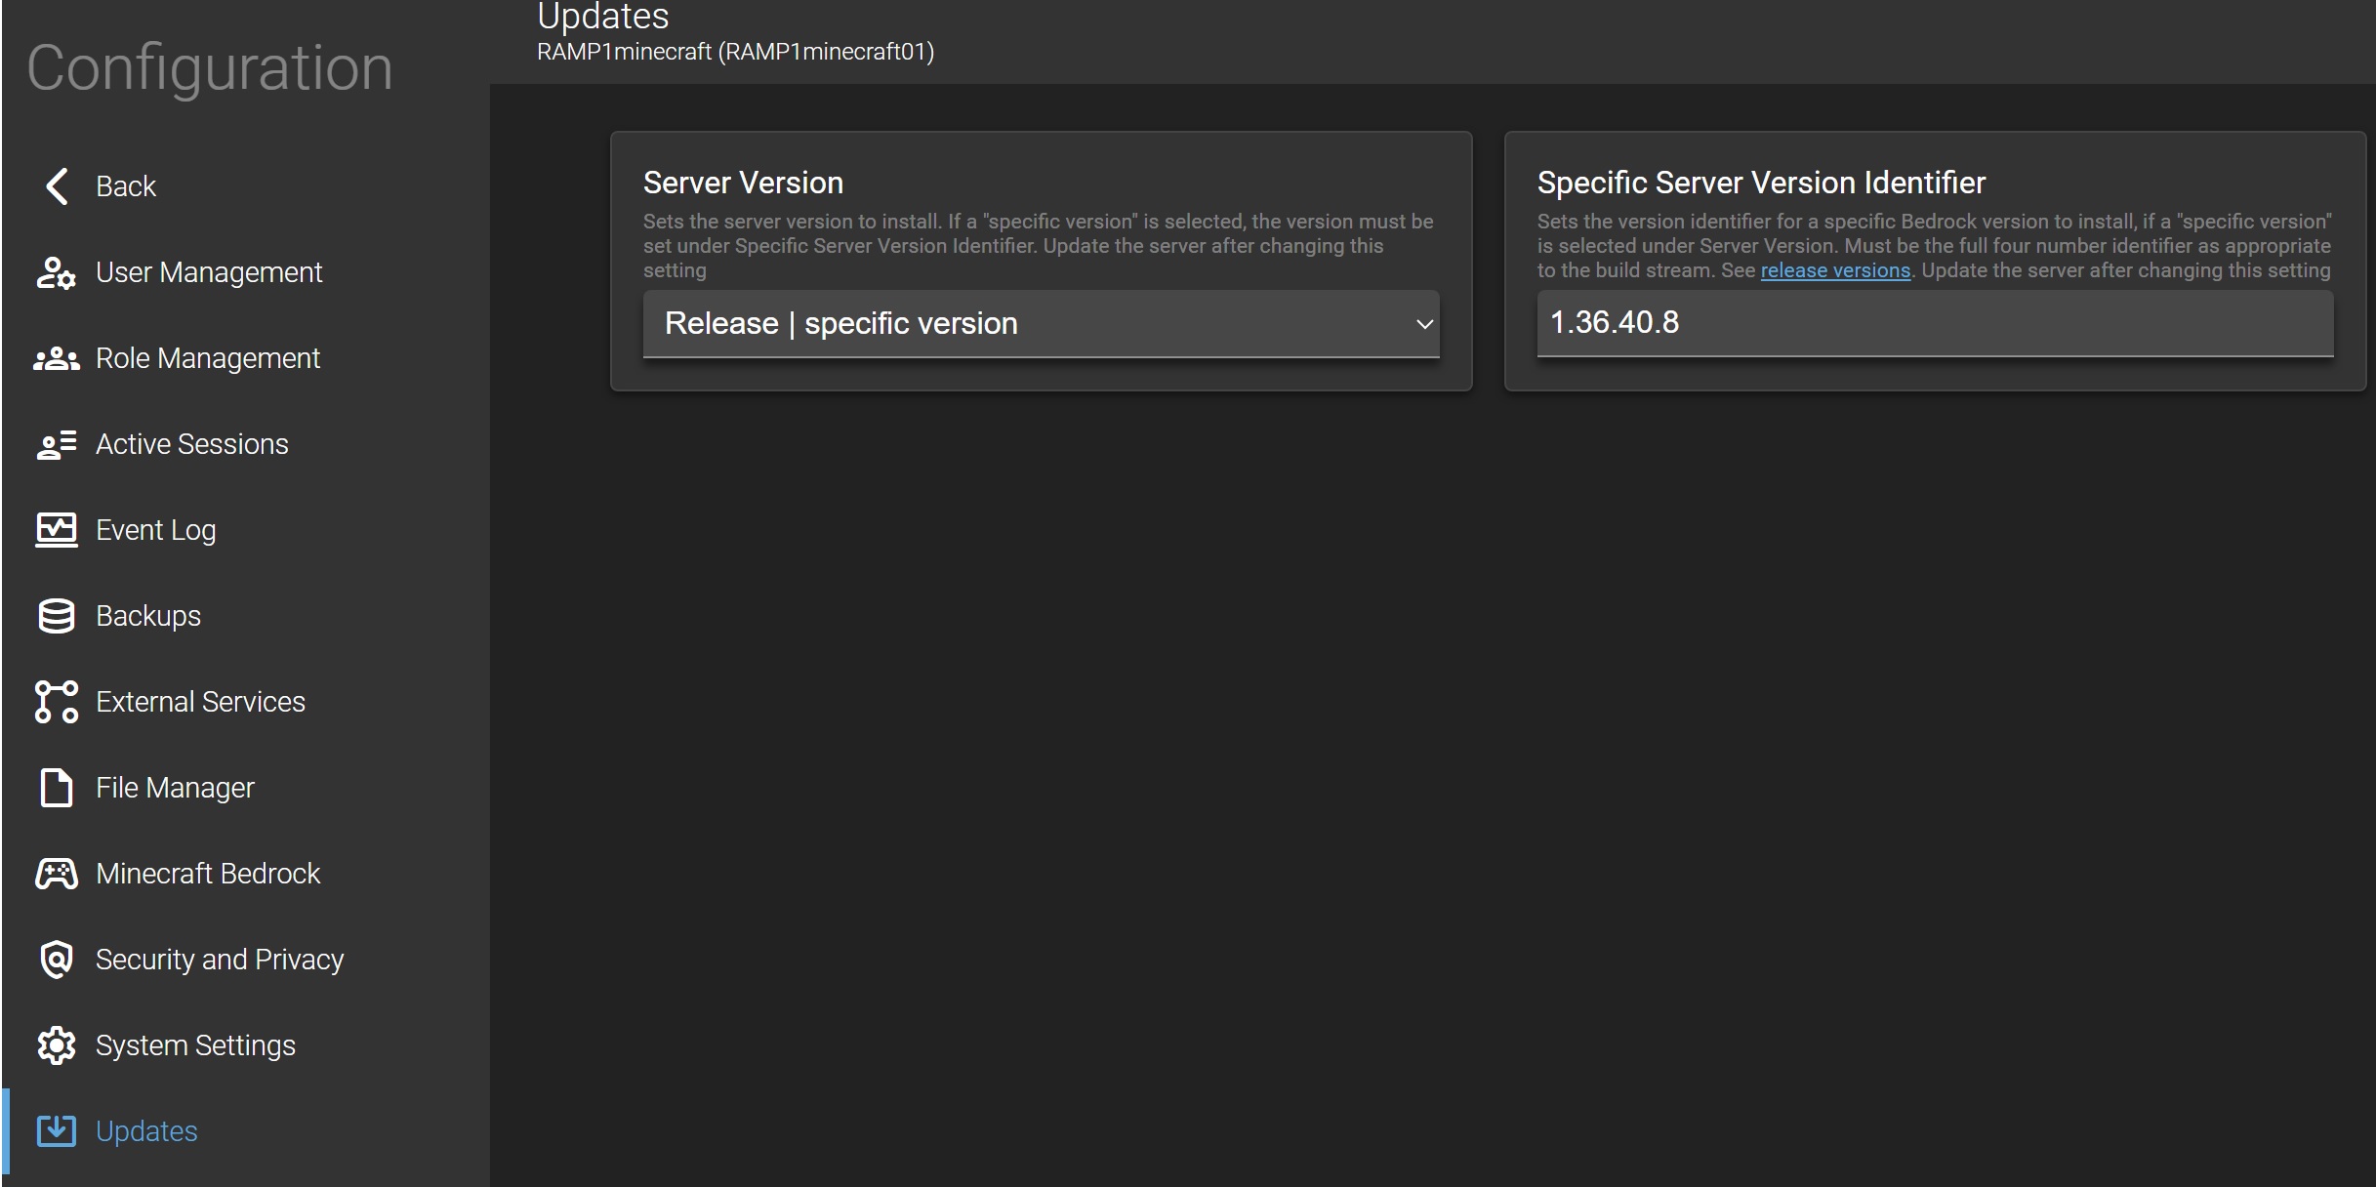This screenshot has height=1187, width=2376.
Task: Click the Specific Server Version Identifier heading
Action: [x=1761, y=183]
